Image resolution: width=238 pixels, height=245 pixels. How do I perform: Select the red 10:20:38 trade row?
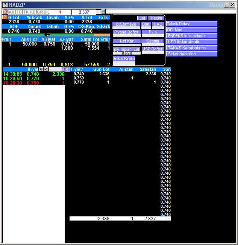point(34,83)
